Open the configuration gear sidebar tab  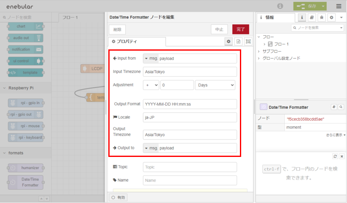pyautogui.click(x=331, y=17)
